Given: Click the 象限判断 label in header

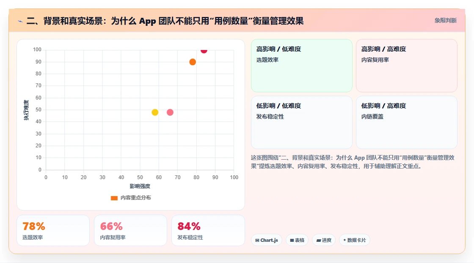Looking at the screenshot, I should (446, 21).
